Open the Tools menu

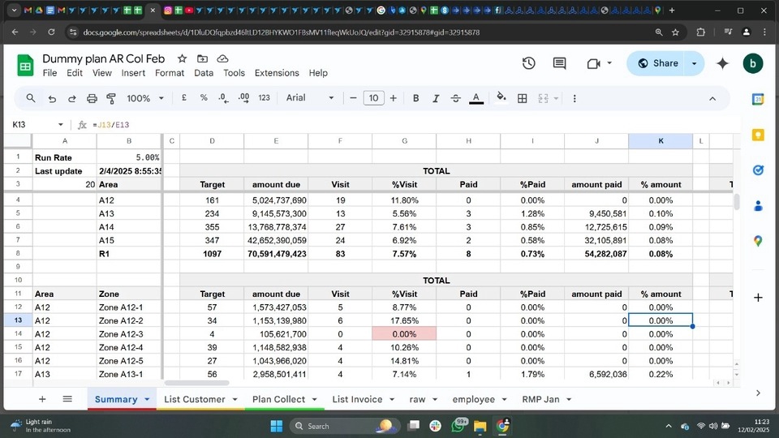click(x=234, y=73)
